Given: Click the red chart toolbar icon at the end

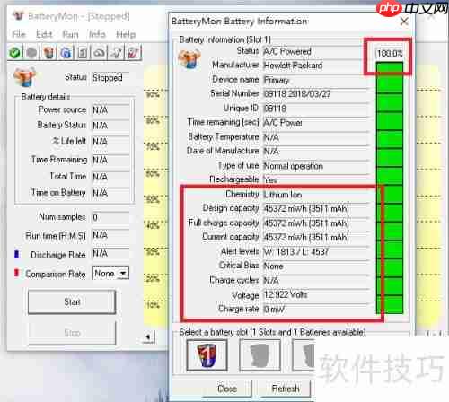Looking at the screenshot, I should (133, 53).
